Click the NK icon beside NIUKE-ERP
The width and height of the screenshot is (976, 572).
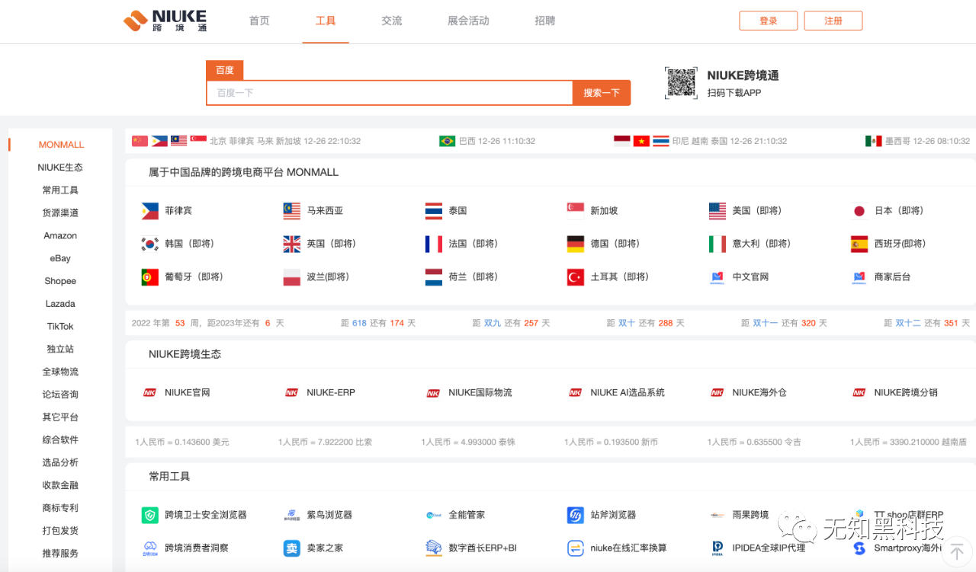(x=291, y=393)
